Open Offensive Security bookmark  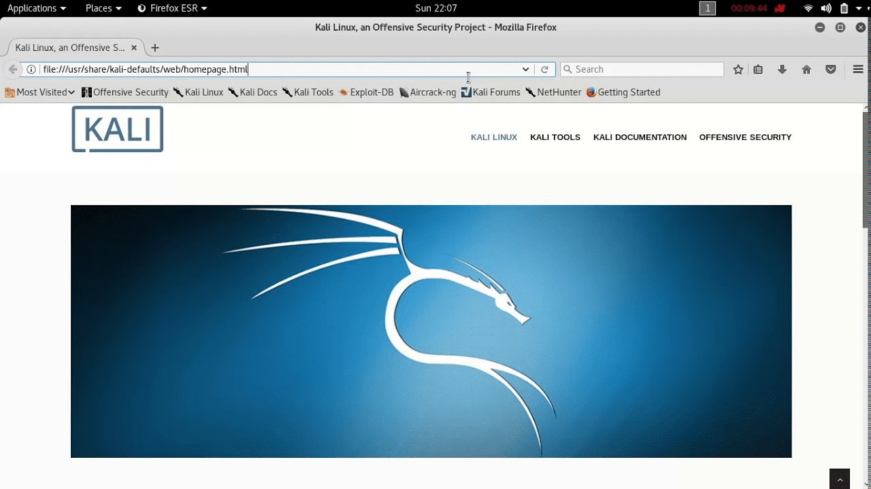[125, 92]
